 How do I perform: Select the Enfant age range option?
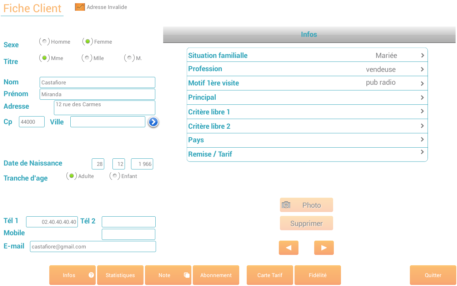pyautogui.click(x=115, y=176)
